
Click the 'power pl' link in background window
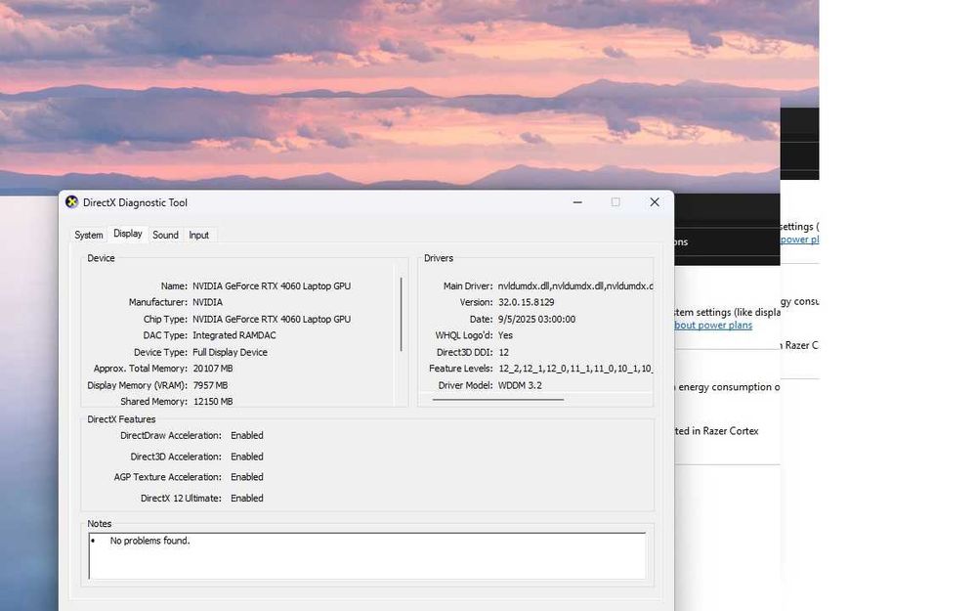coord(799,240)
